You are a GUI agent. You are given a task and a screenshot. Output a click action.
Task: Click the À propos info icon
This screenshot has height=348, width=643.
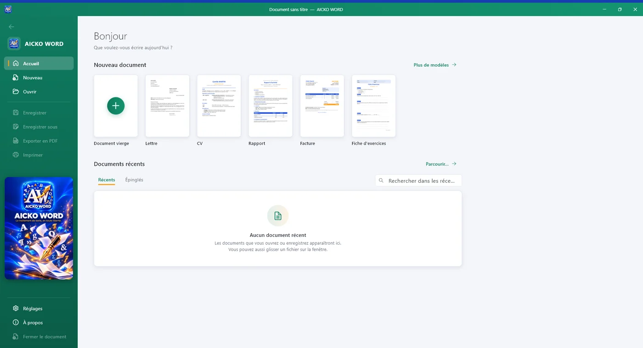[x=16, y=322]
